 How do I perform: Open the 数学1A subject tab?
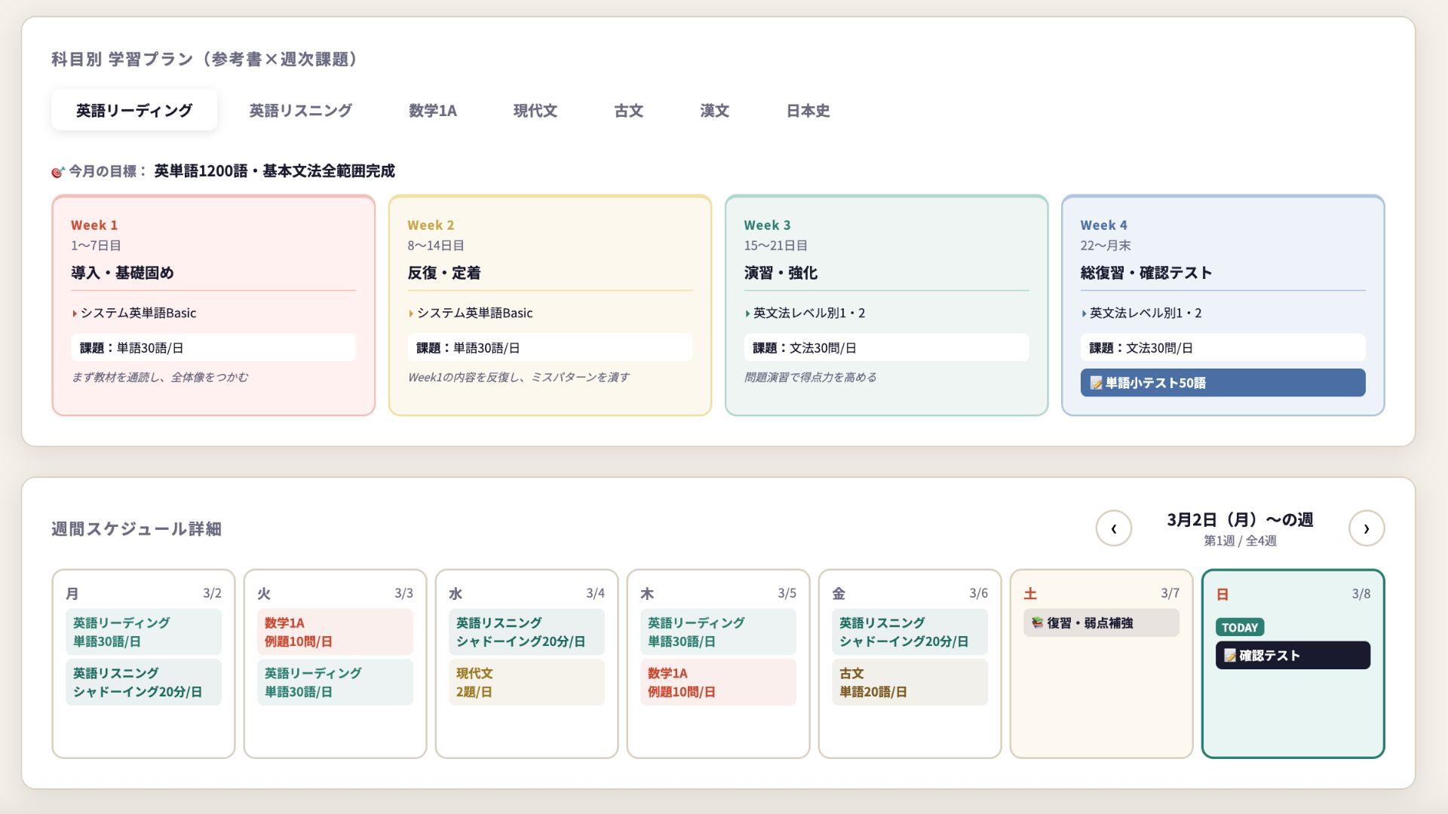434,110
